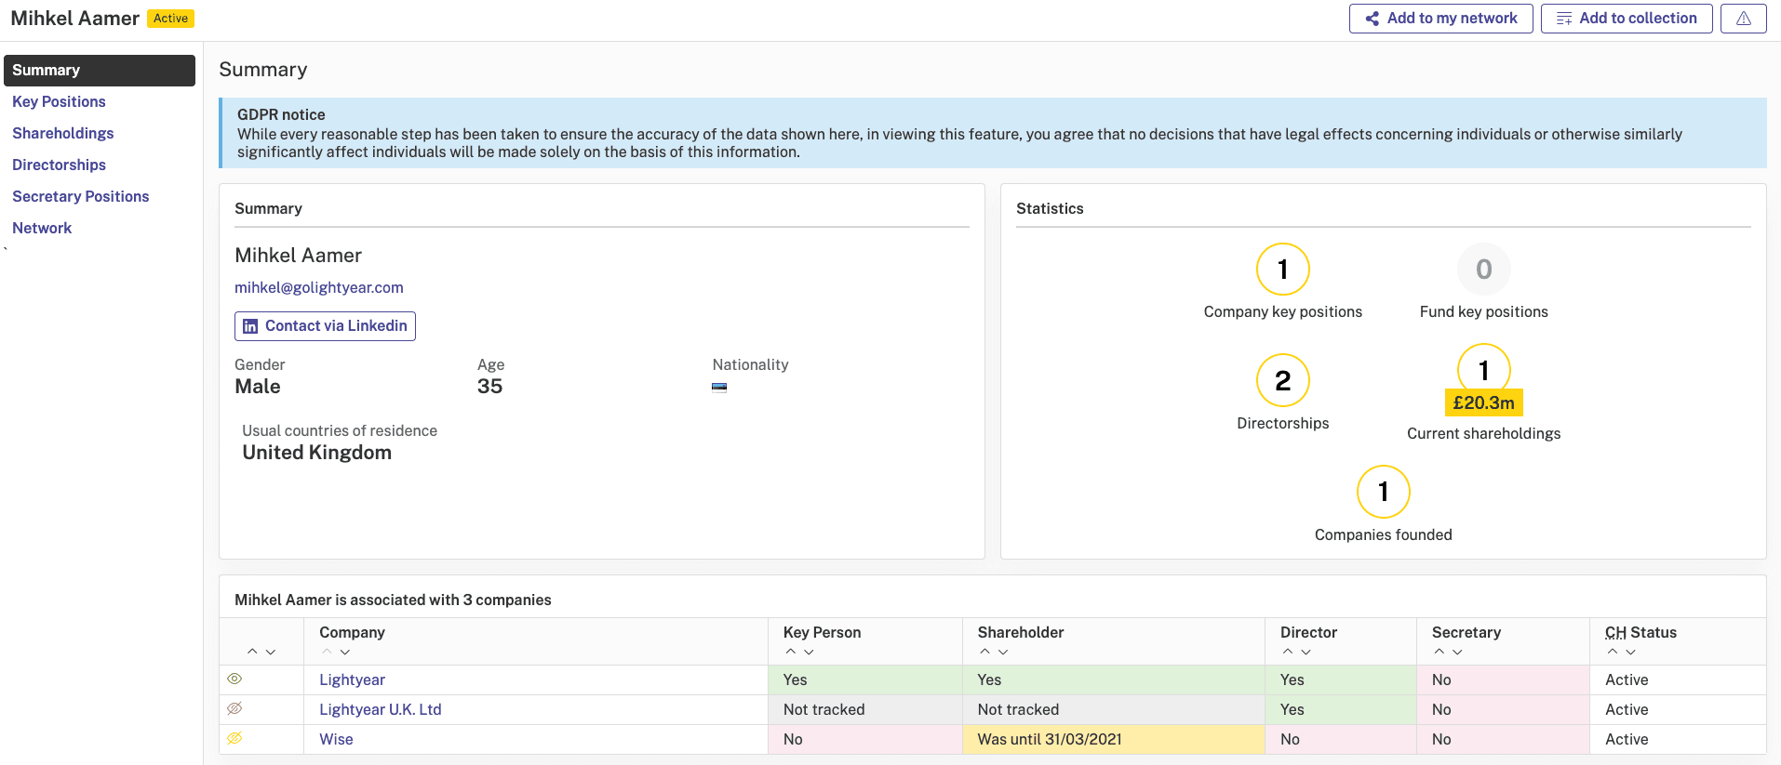Click the 'Was until 31/03/2021' shareholder cell
The image size is (1781, 765).
point(1114,739)
